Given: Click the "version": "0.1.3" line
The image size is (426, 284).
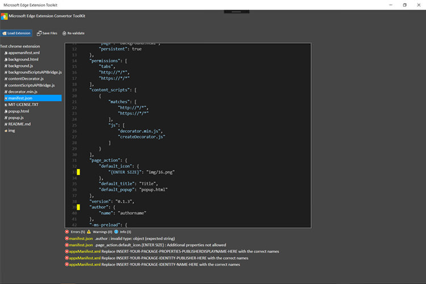Looking at the screenshot, I should click(112, 202).
